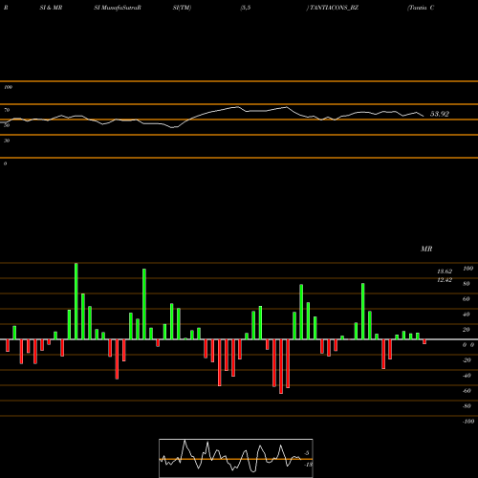Click the -5 label in mini chart

pyautogui.click(x=306, y=453)
